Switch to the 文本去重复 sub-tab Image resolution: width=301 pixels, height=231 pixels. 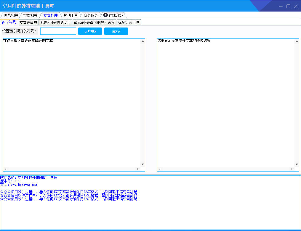[28, 22]
